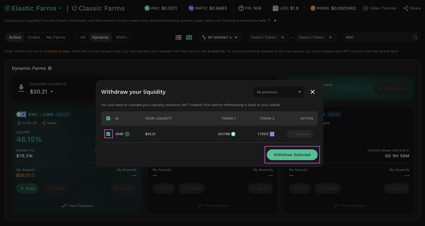
Task: Uncheck position 2939 checkbox
Action: [108, 134]
